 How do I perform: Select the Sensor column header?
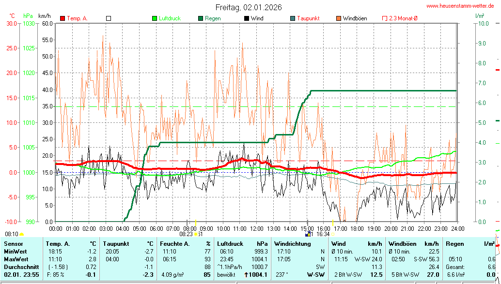pyautogui.click(x=14, y=244)
